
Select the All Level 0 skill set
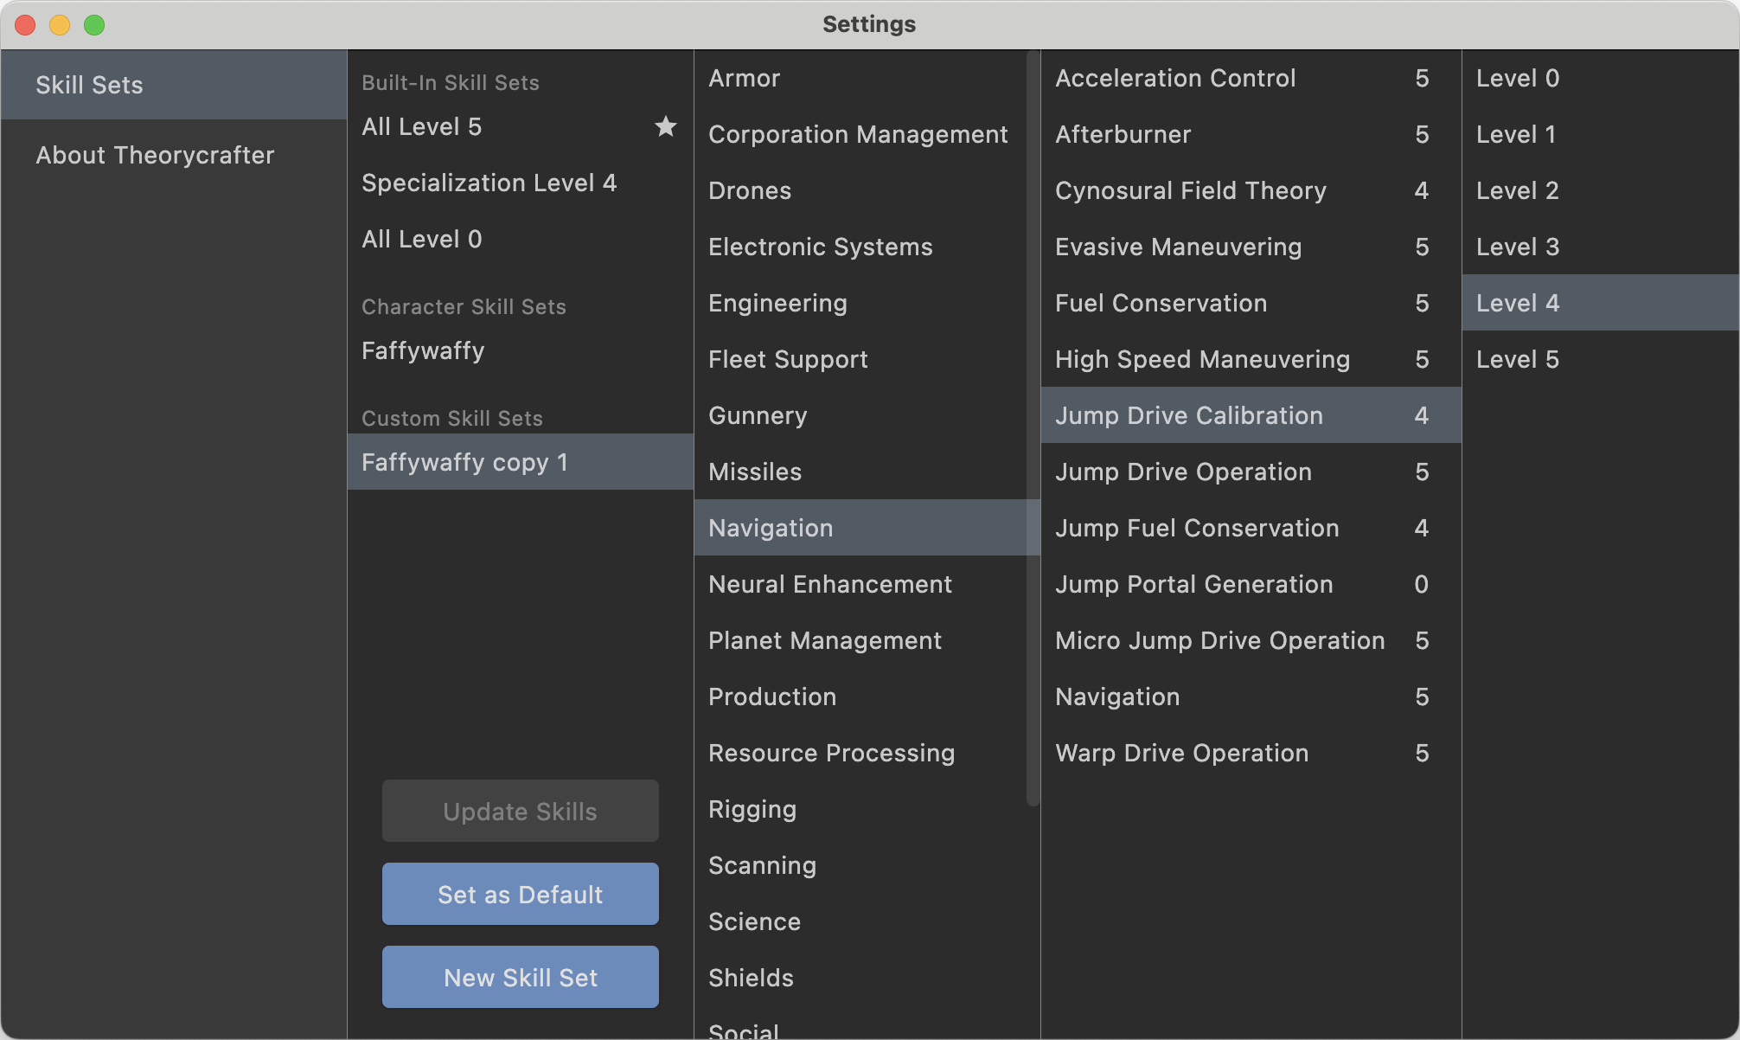[422, 239]
